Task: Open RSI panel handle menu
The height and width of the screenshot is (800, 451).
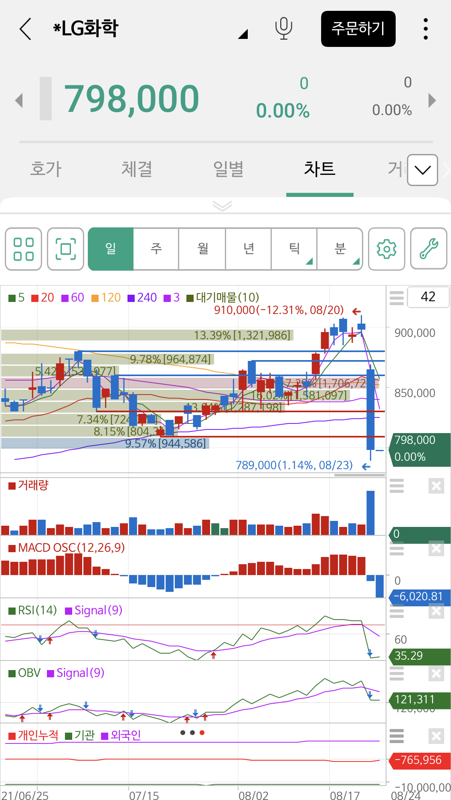Action: [x=396, y=611]
